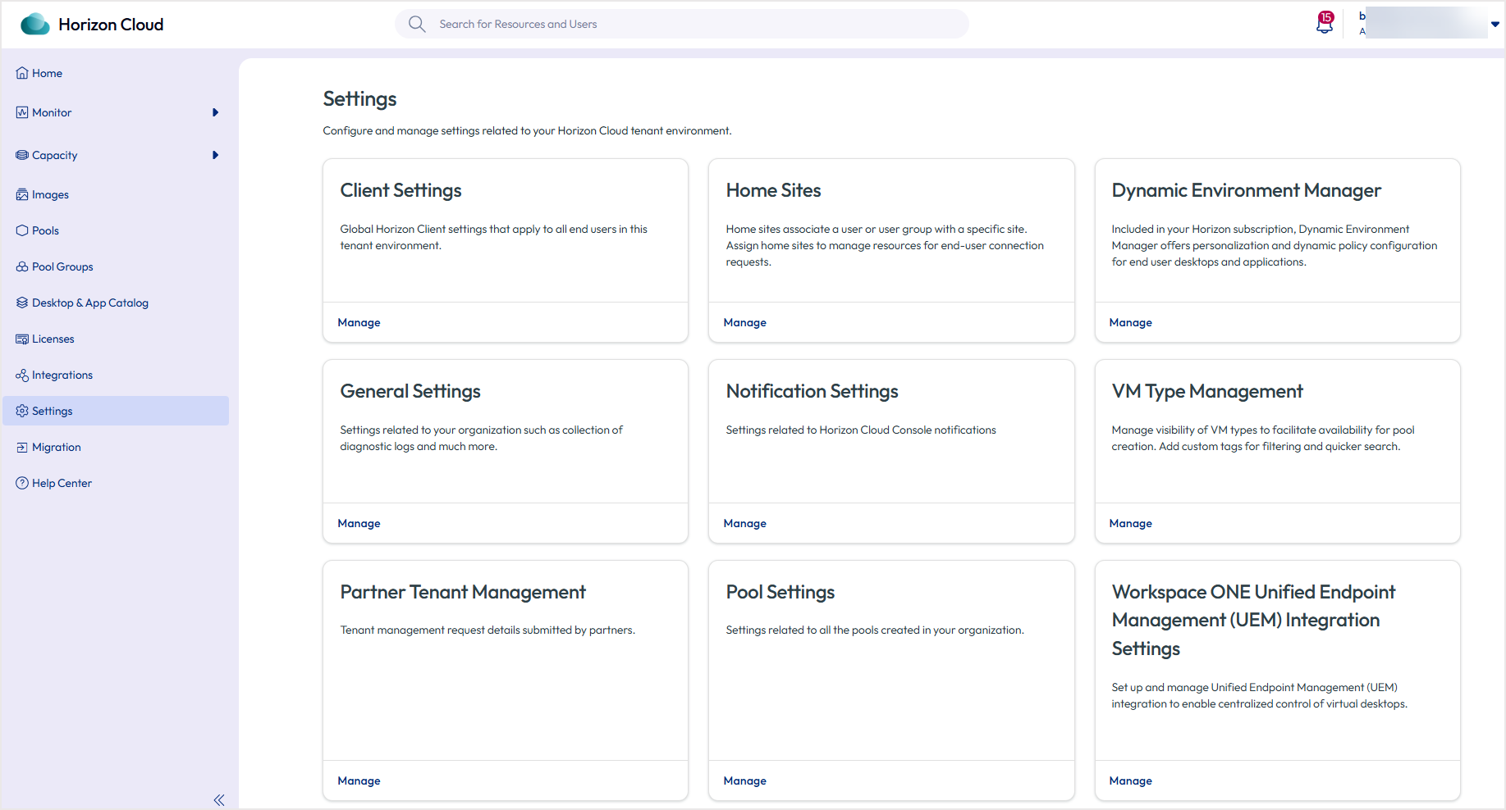The image size is (1506, 810).
Task: Open the user account dropdown arrow
Action: click(1495, 24)
